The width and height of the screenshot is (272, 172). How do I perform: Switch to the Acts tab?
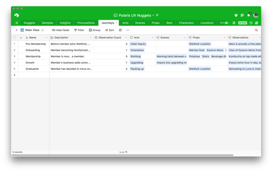(125, 23)
